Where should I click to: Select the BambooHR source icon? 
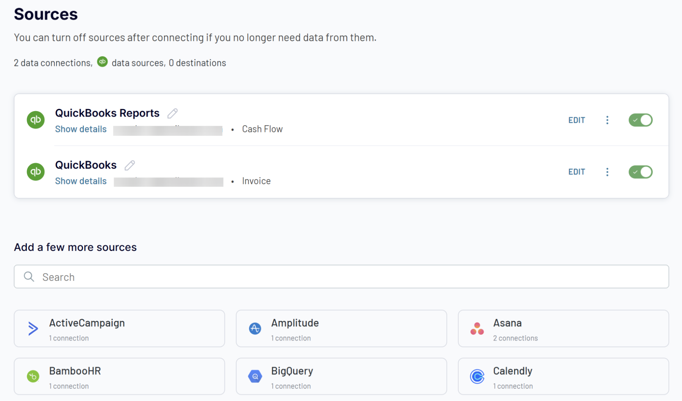pyautogui.click(x=32, y=376)
